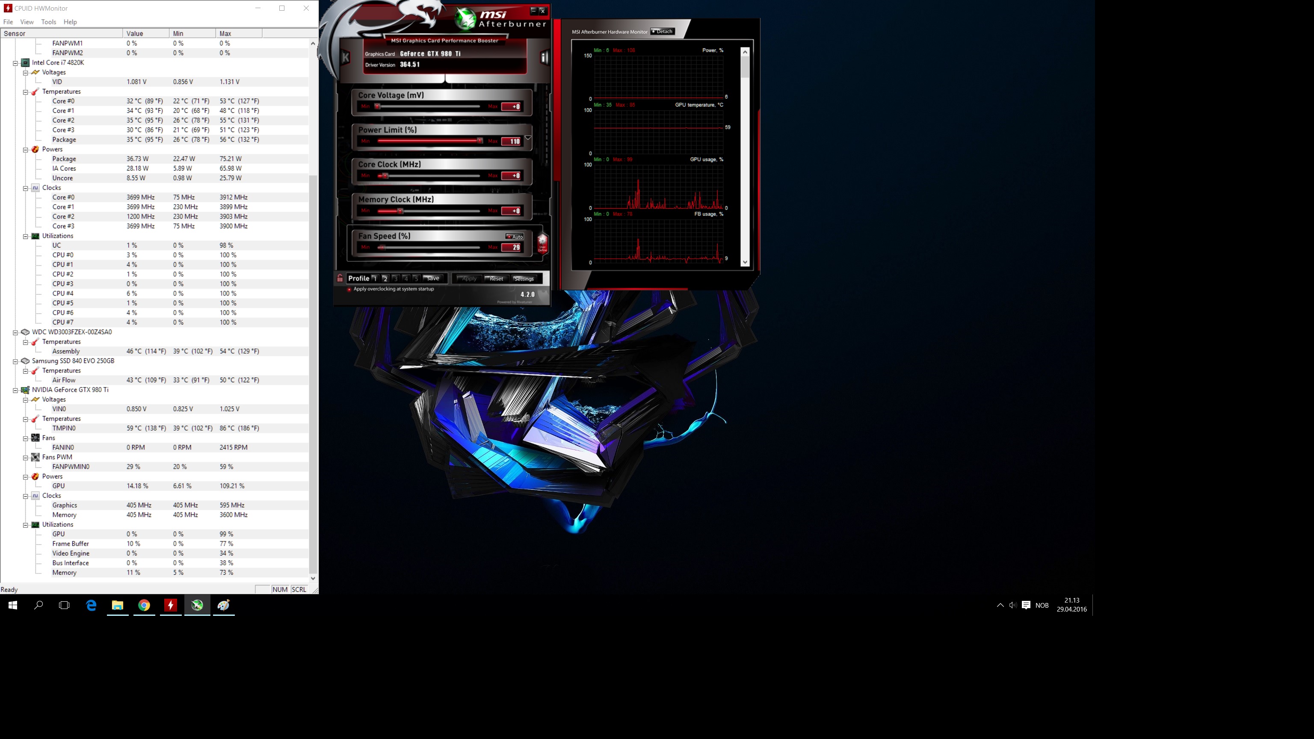The height and width of the screenshot is (739, 1314).
Task: Open the clock showing 21.13 in system tray
Action: 1071,605
